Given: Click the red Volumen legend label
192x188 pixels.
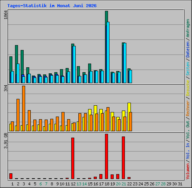Looking at the screenshot, I should click(x=188, y=171).
